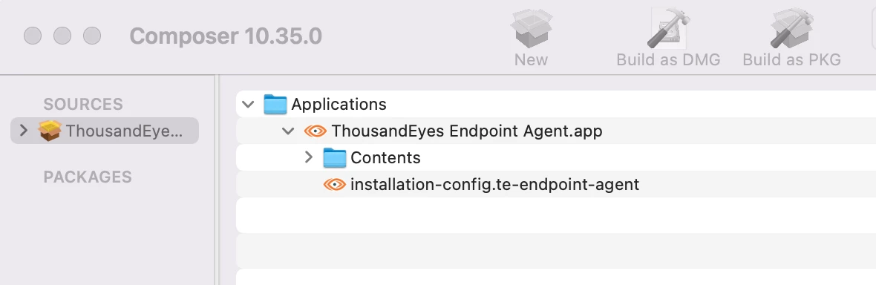Select the Applications row label
Image resolution: width=876 pixels, height=285 pixels.
coord(339,105)
